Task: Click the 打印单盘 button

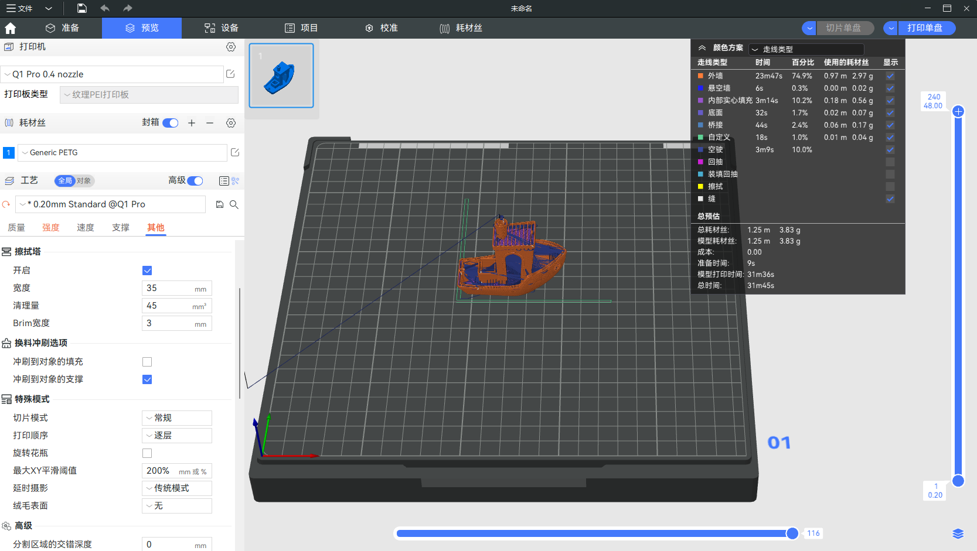Action: 924,28
